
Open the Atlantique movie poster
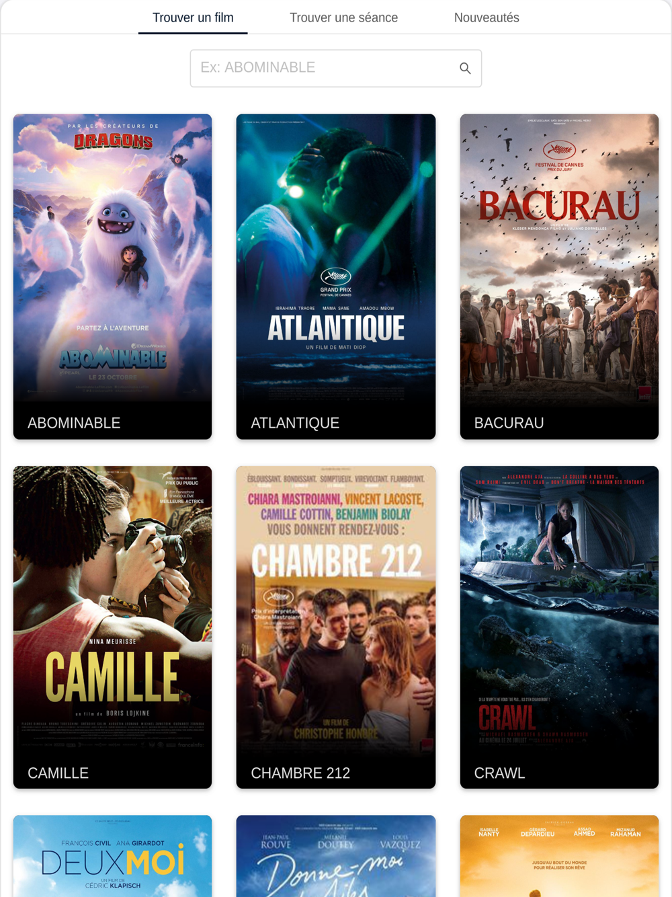(335, 276)
